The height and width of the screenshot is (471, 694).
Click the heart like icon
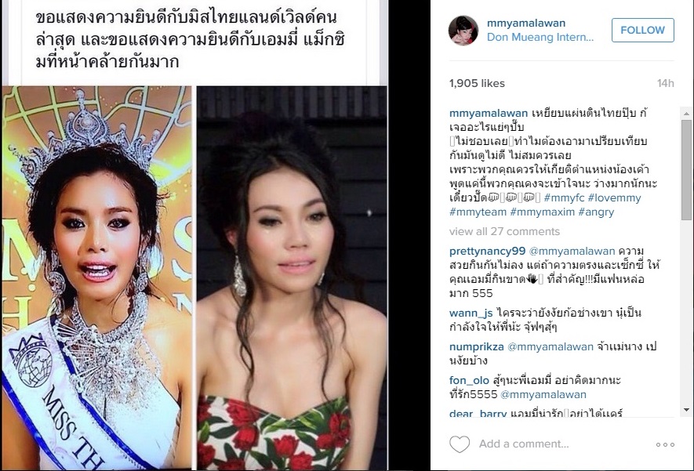(460, 444)
